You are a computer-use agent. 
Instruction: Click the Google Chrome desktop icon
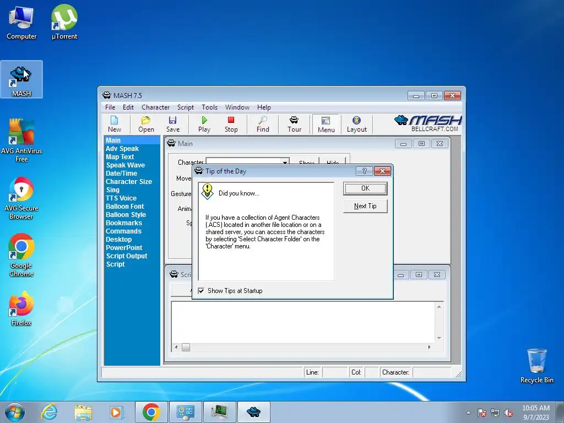[21, 256]
